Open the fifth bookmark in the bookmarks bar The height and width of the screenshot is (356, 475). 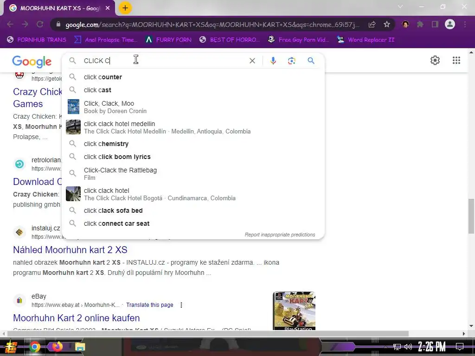298,40
